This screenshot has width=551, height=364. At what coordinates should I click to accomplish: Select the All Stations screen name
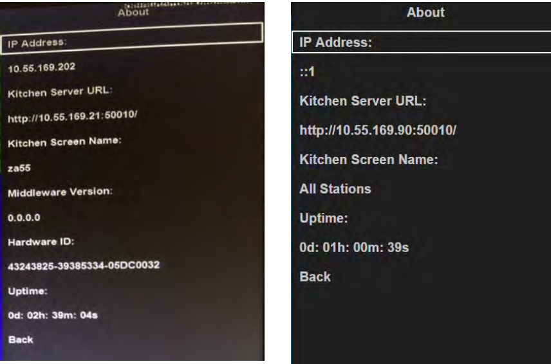tap(335, 189)
